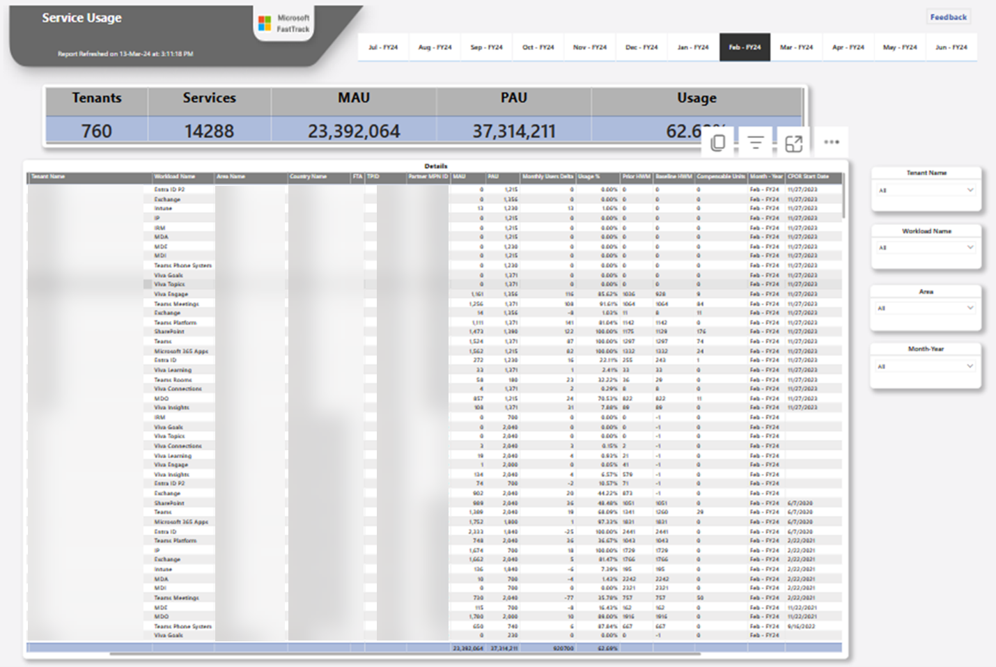Click the Report Refreshed timestamp text
The width and height of the screenshot is (996, 667).
point(125,54)
